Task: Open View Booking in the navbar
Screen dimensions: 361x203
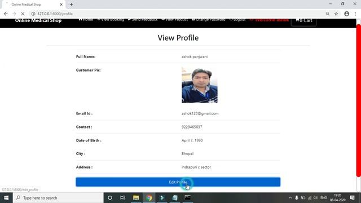Action: point(111,20)
